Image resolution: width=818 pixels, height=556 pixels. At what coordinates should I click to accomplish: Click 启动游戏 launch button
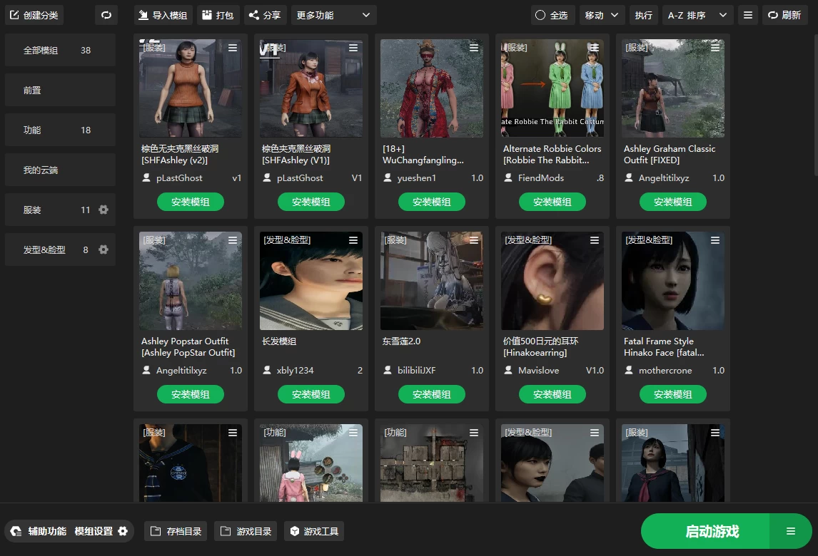(711, 531)
